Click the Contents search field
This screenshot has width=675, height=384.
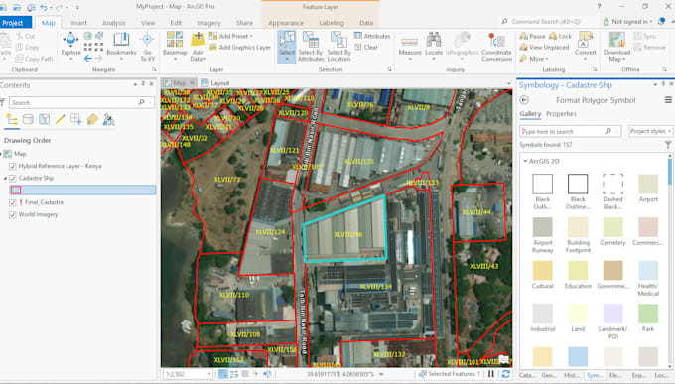point(81,102)
